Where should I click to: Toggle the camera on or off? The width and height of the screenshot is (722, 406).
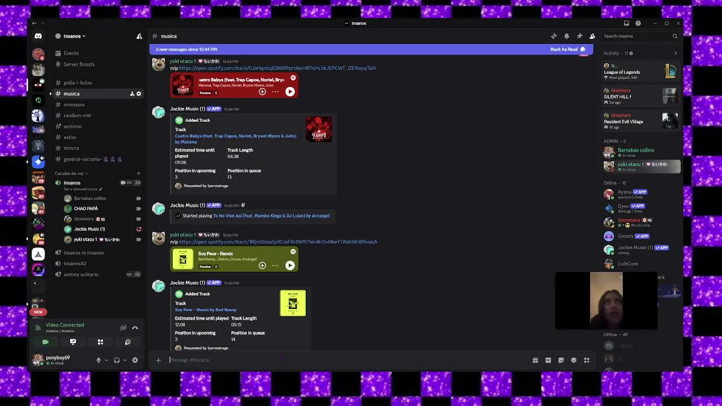(x=45, y=342)
